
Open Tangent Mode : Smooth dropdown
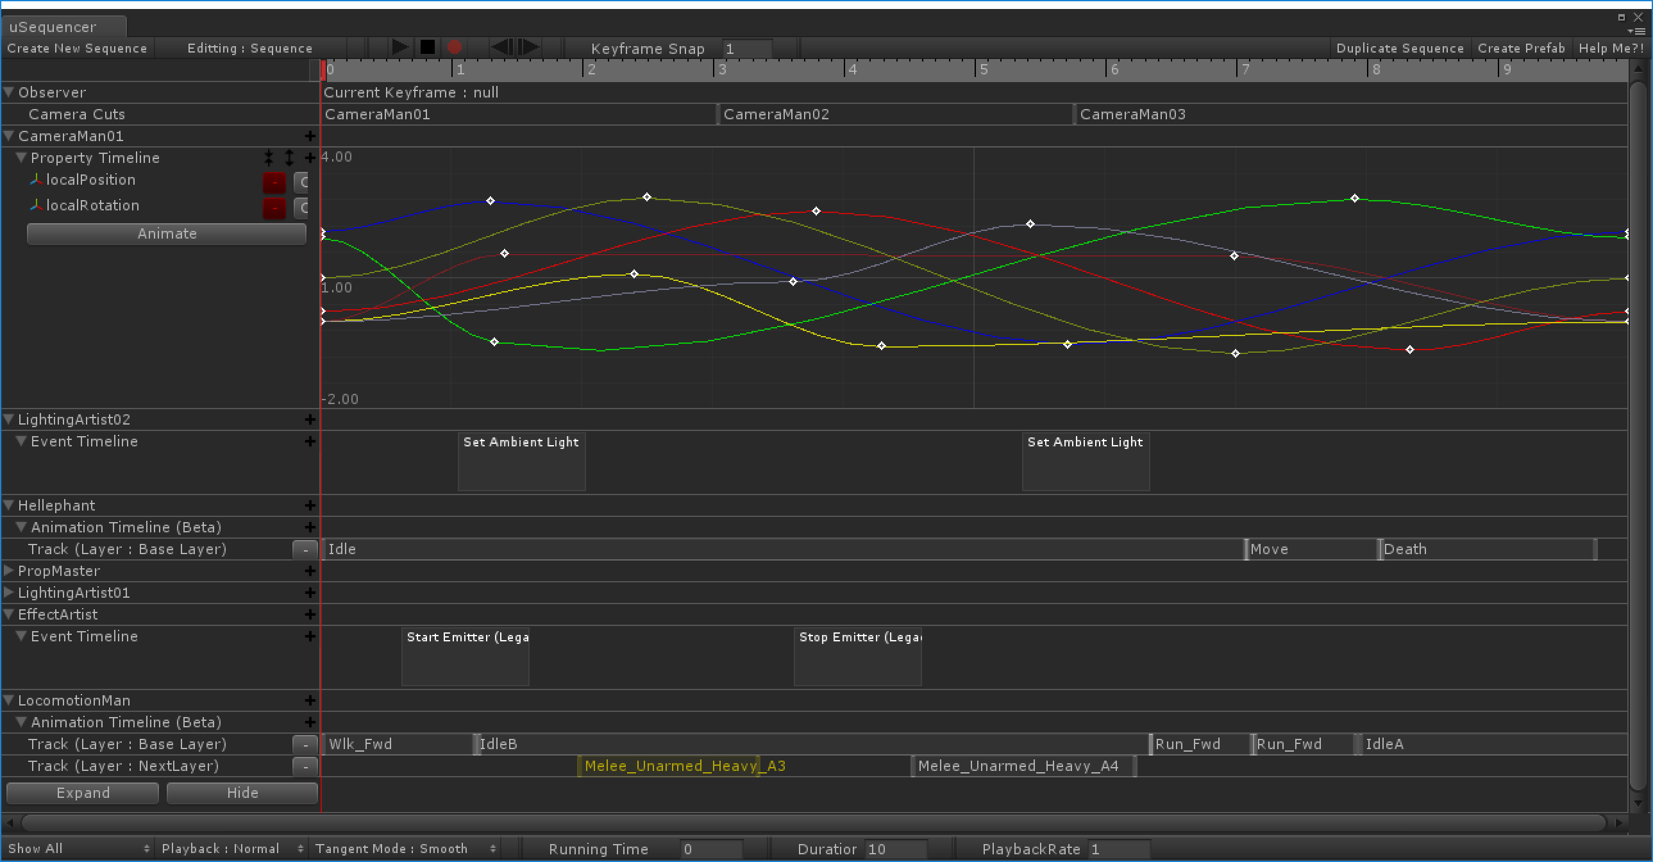click(405, 849)
